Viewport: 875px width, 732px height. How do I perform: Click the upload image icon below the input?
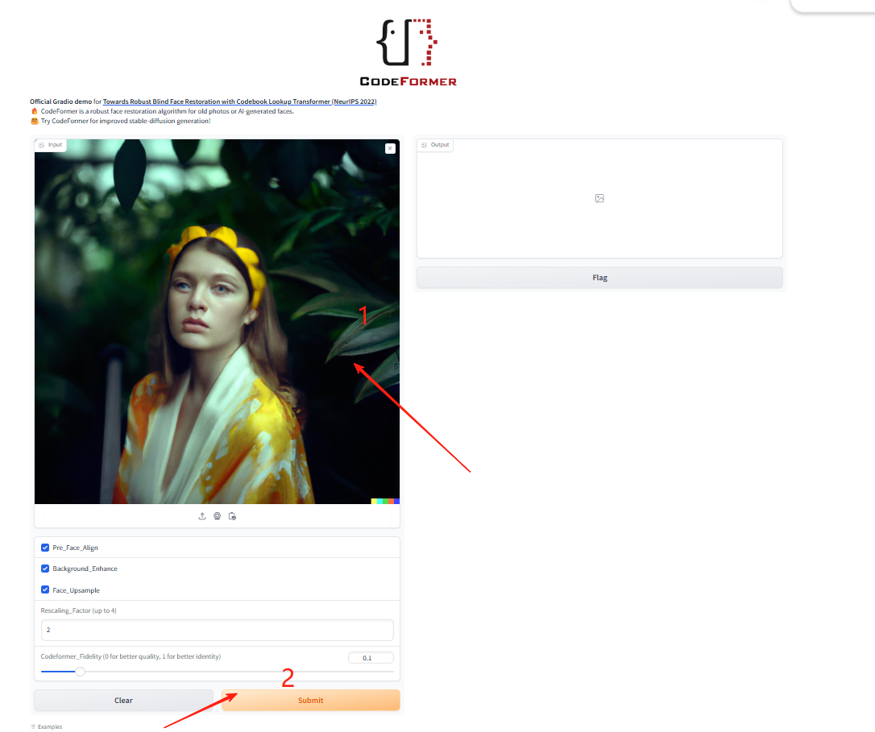click(202, 516)
